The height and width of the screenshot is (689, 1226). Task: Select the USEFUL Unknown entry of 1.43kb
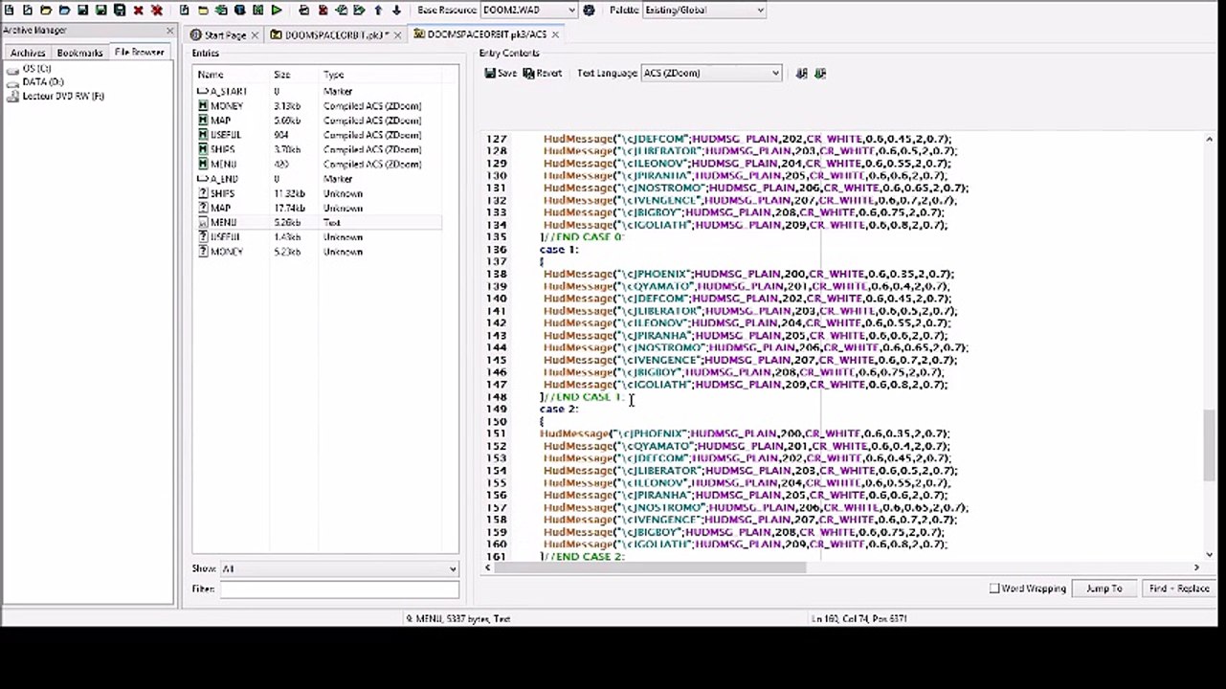pos(318,236)
